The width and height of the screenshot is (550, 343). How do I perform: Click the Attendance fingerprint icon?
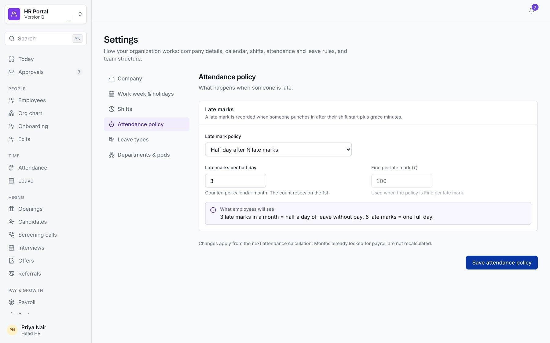pos(11,168)
